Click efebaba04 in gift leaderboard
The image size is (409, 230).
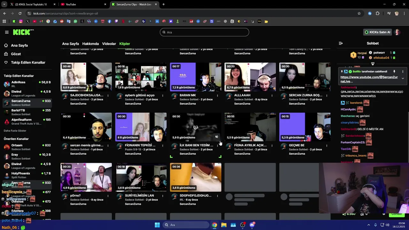(381, 58)
